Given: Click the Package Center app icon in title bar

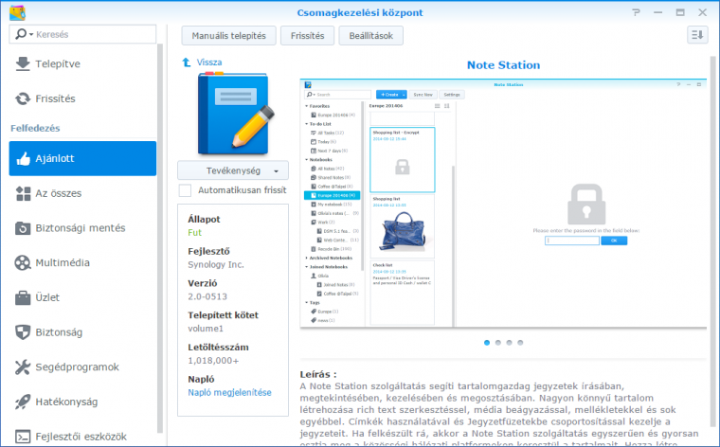Looking at the screenshot, I should tap(17, 13).
